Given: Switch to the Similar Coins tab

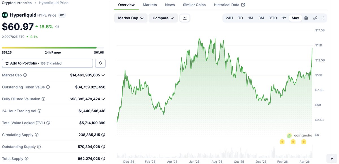Looking at the screenshot, I should (x=194, y=5).
